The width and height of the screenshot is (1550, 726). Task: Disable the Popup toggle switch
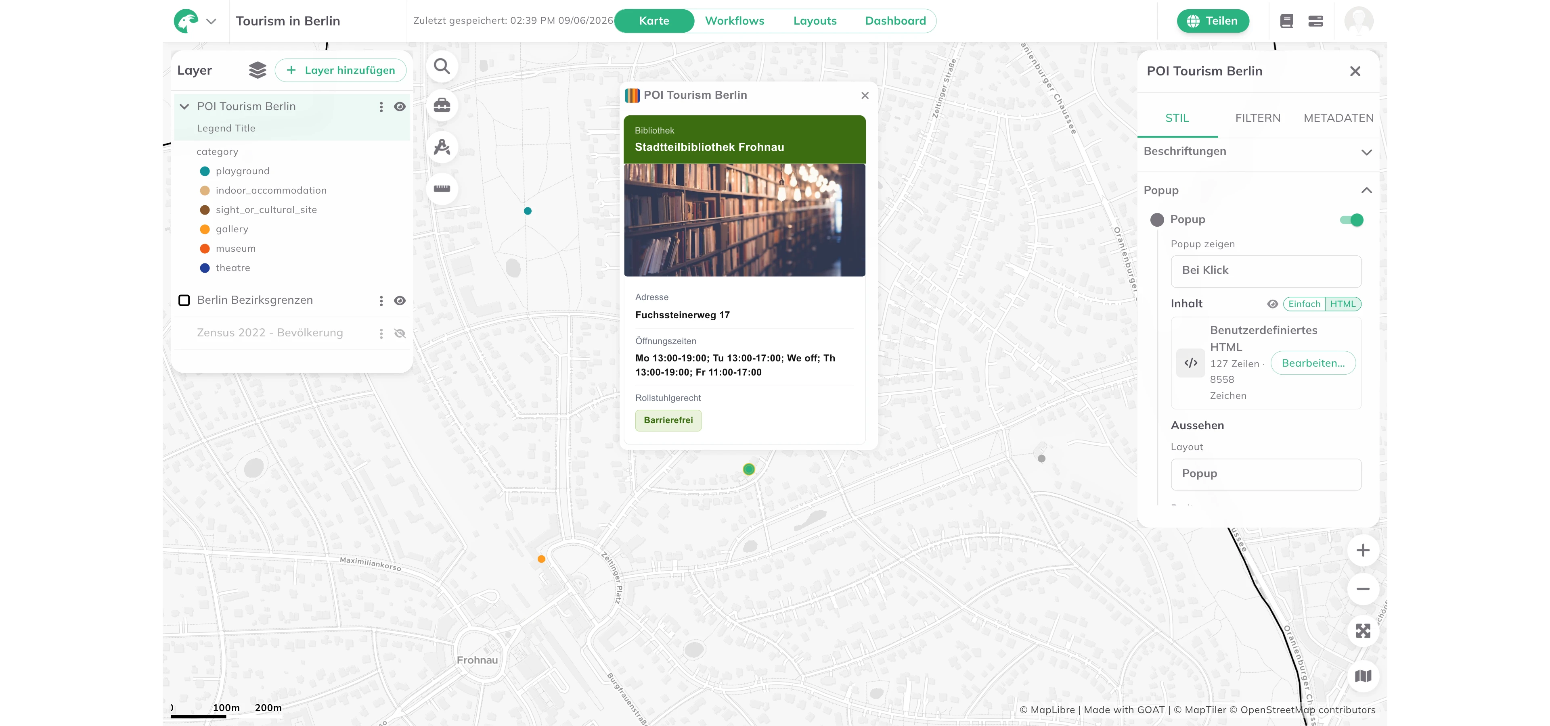coord(1351,220)
